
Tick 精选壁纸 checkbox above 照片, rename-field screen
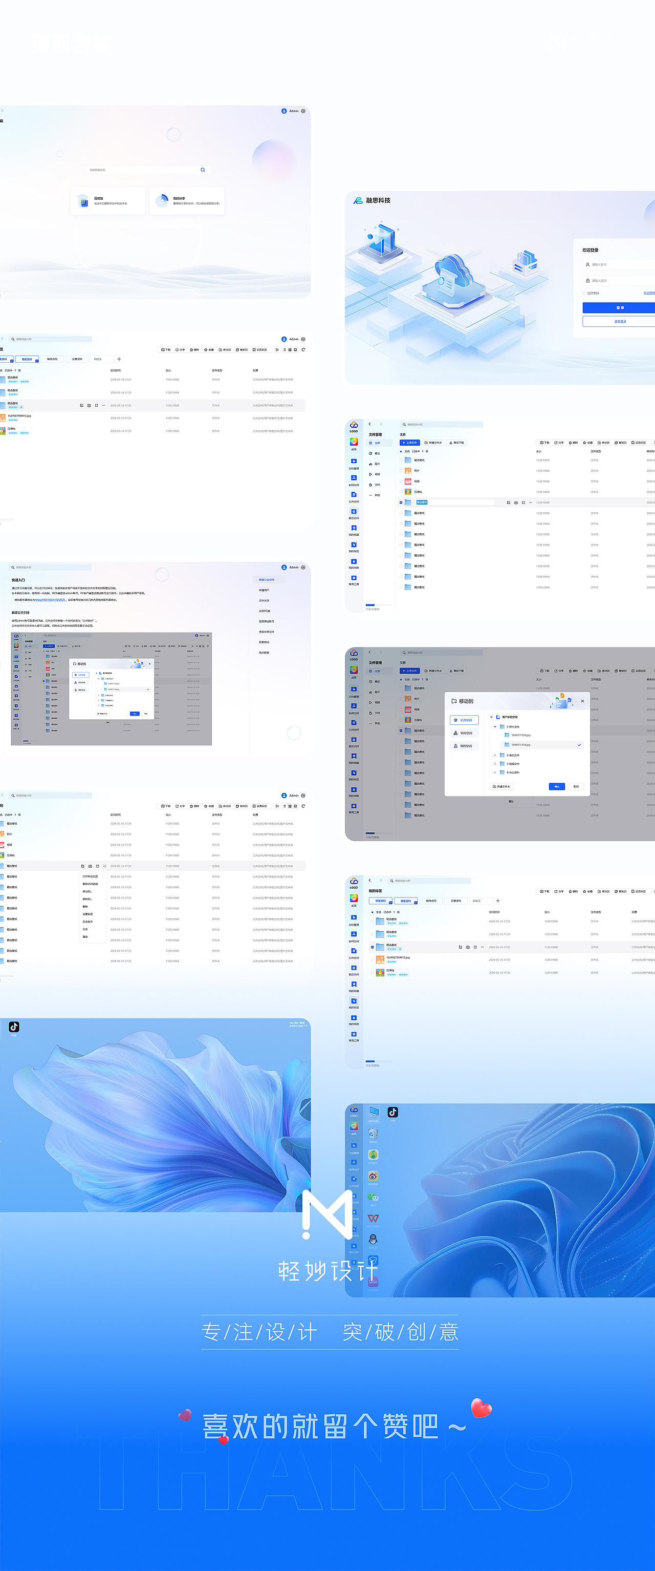pyautogui.click(x=401, y=460)
